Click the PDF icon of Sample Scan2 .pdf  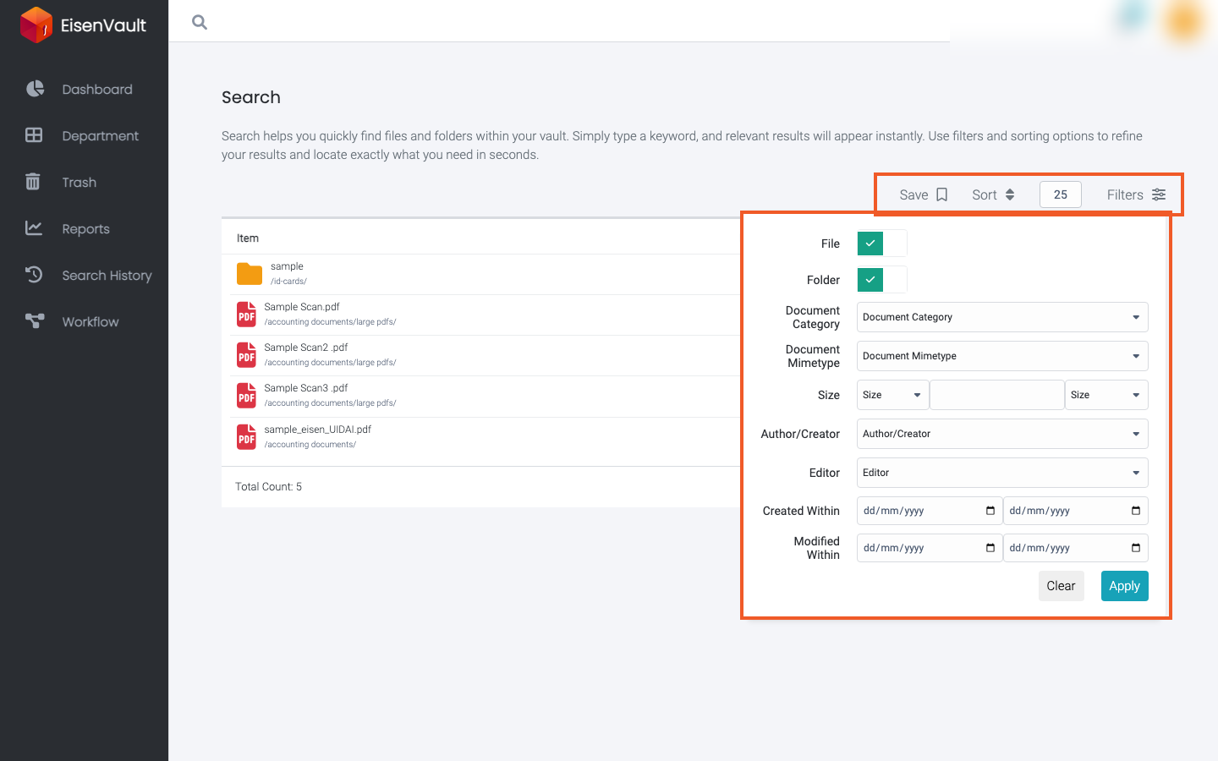click(x=246, y=355)
